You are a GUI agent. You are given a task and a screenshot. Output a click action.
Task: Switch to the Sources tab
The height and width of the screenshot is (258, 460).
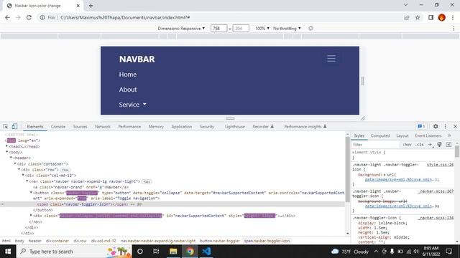(x=80, y=126)
